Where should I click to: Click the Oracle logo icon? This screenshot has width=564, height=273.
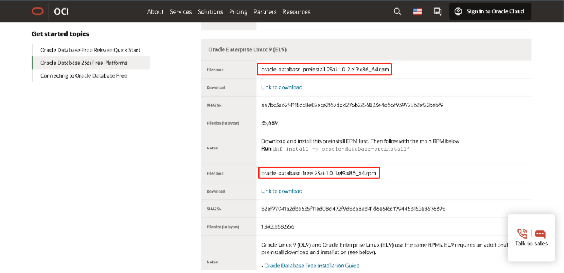37,11
